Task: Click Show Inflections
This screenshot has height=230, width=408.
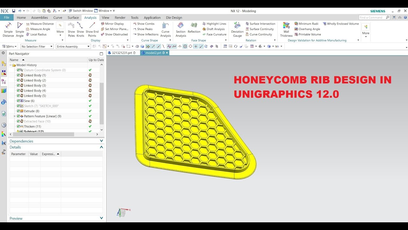Action: point(145,34)
